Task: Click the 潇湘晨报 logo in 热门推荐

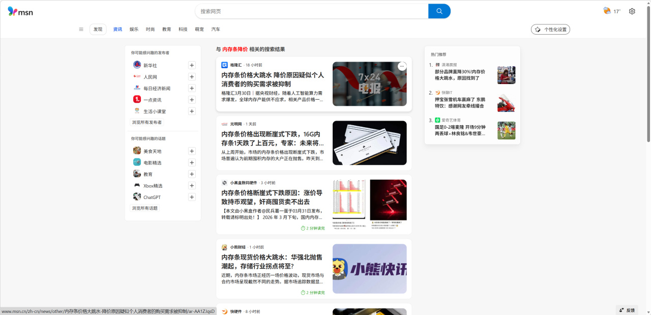Action: 437,65
